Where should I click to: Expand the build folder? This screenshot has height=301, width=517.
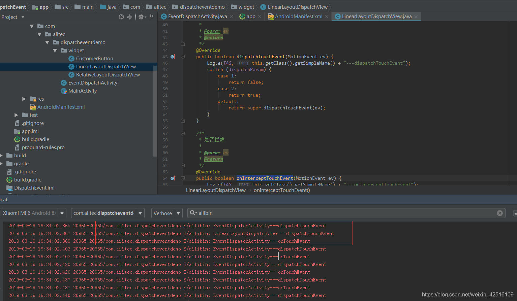tap(2, 155)
